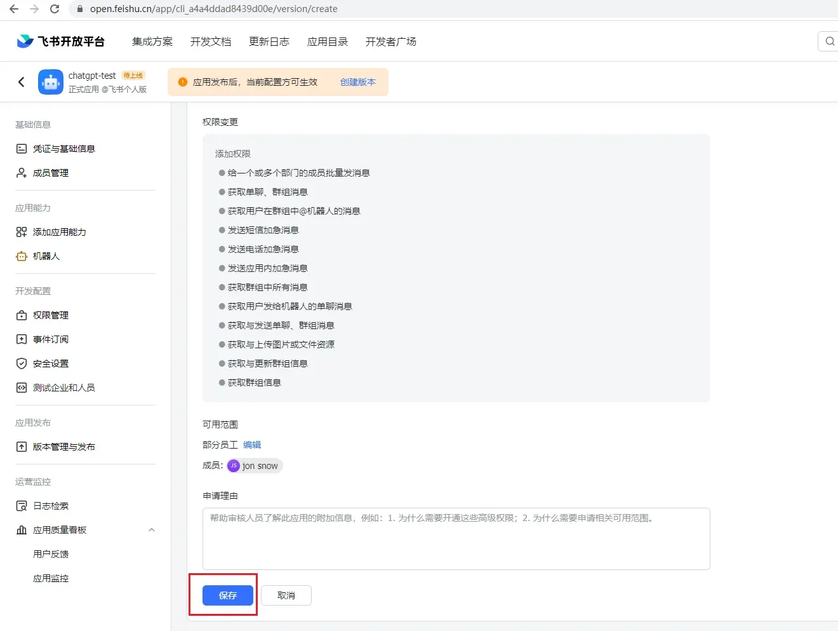Click the orange warning icon in banner

[183, 82]
